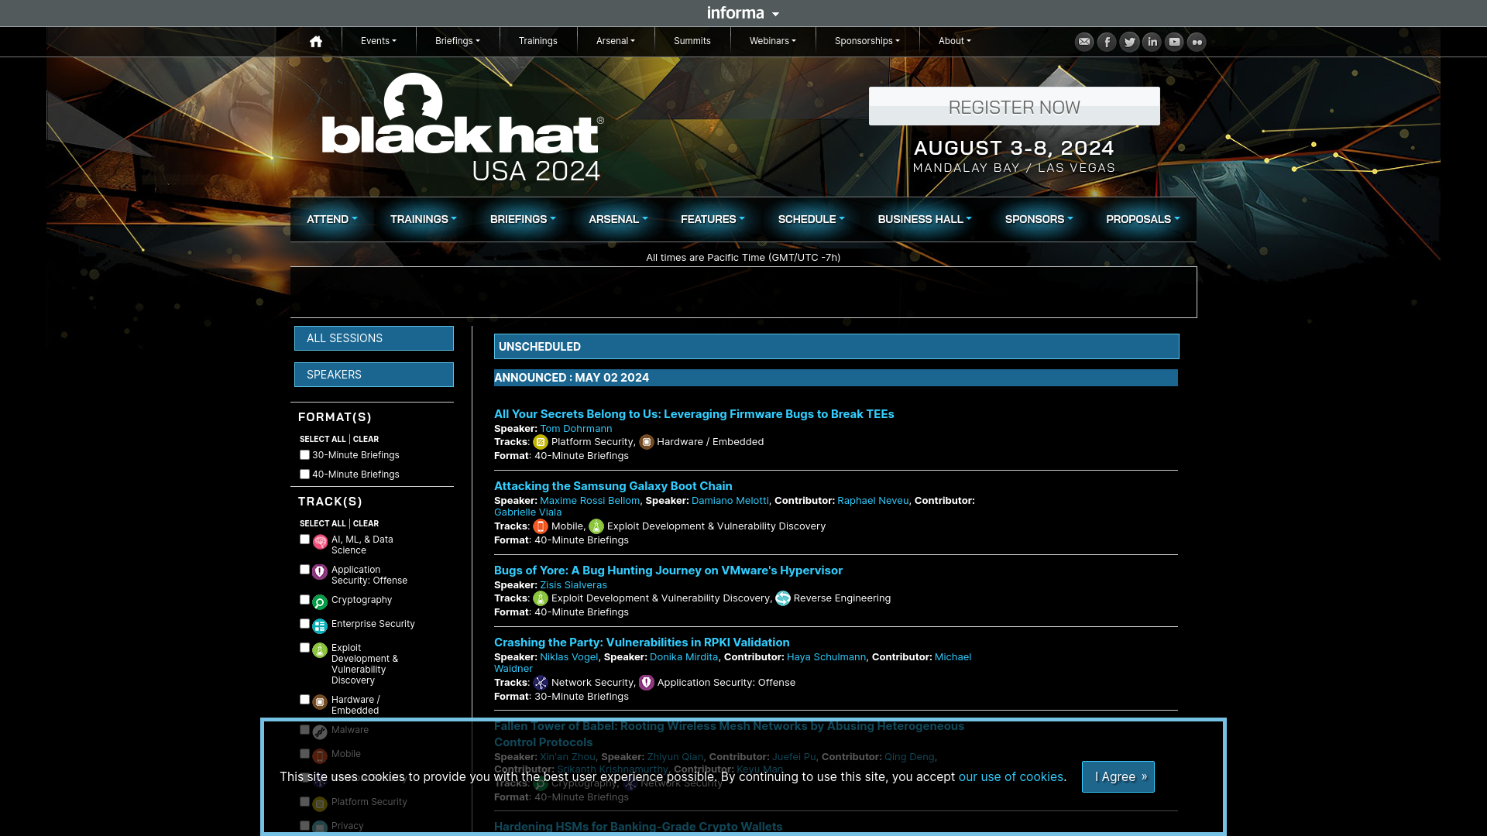Open speaker Zisis Sialveras profile
The height and width of the screenshot is (836, 1487).
tap(573, 585)
